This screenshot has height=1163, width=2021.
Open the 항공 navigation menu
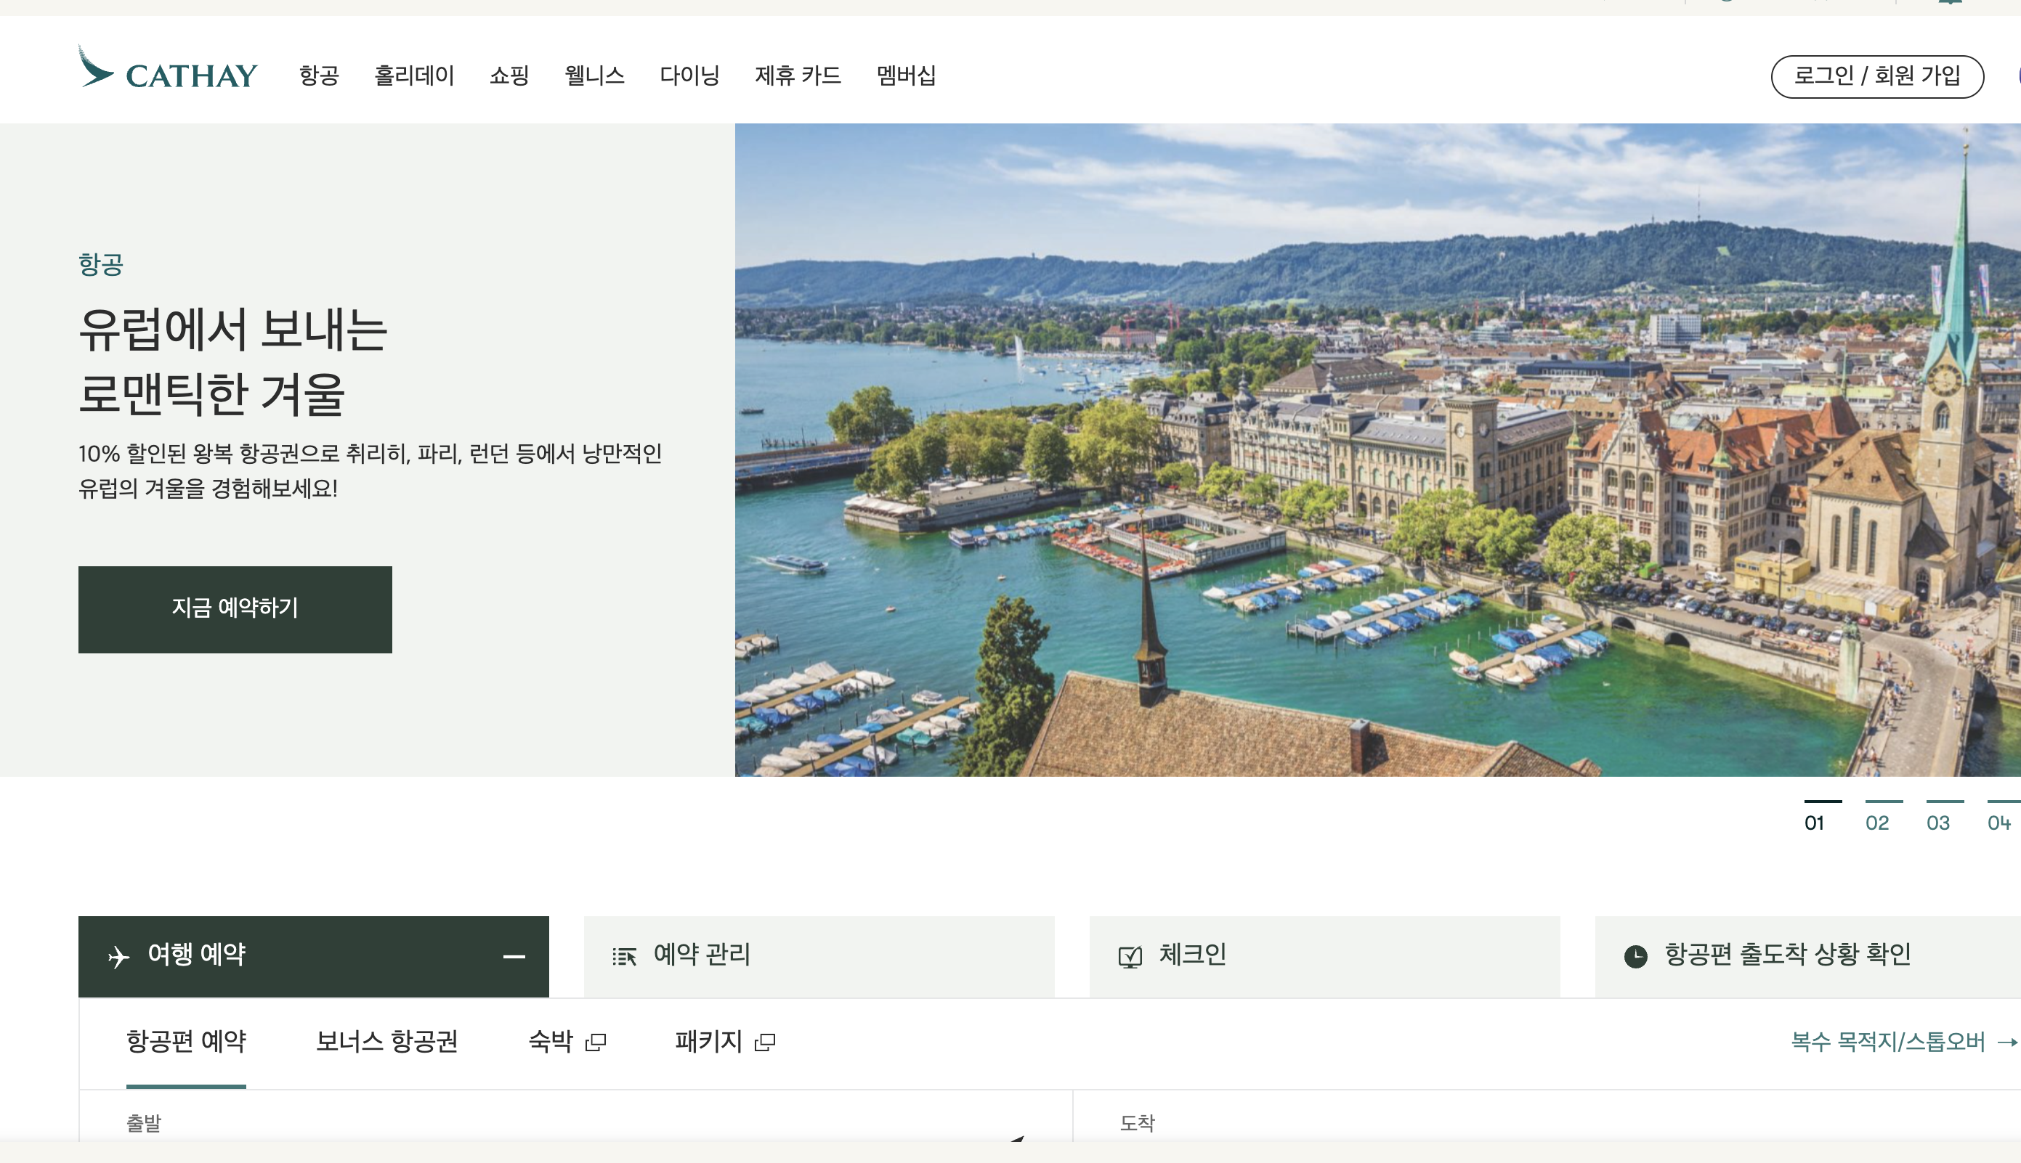tap(319, 76)
